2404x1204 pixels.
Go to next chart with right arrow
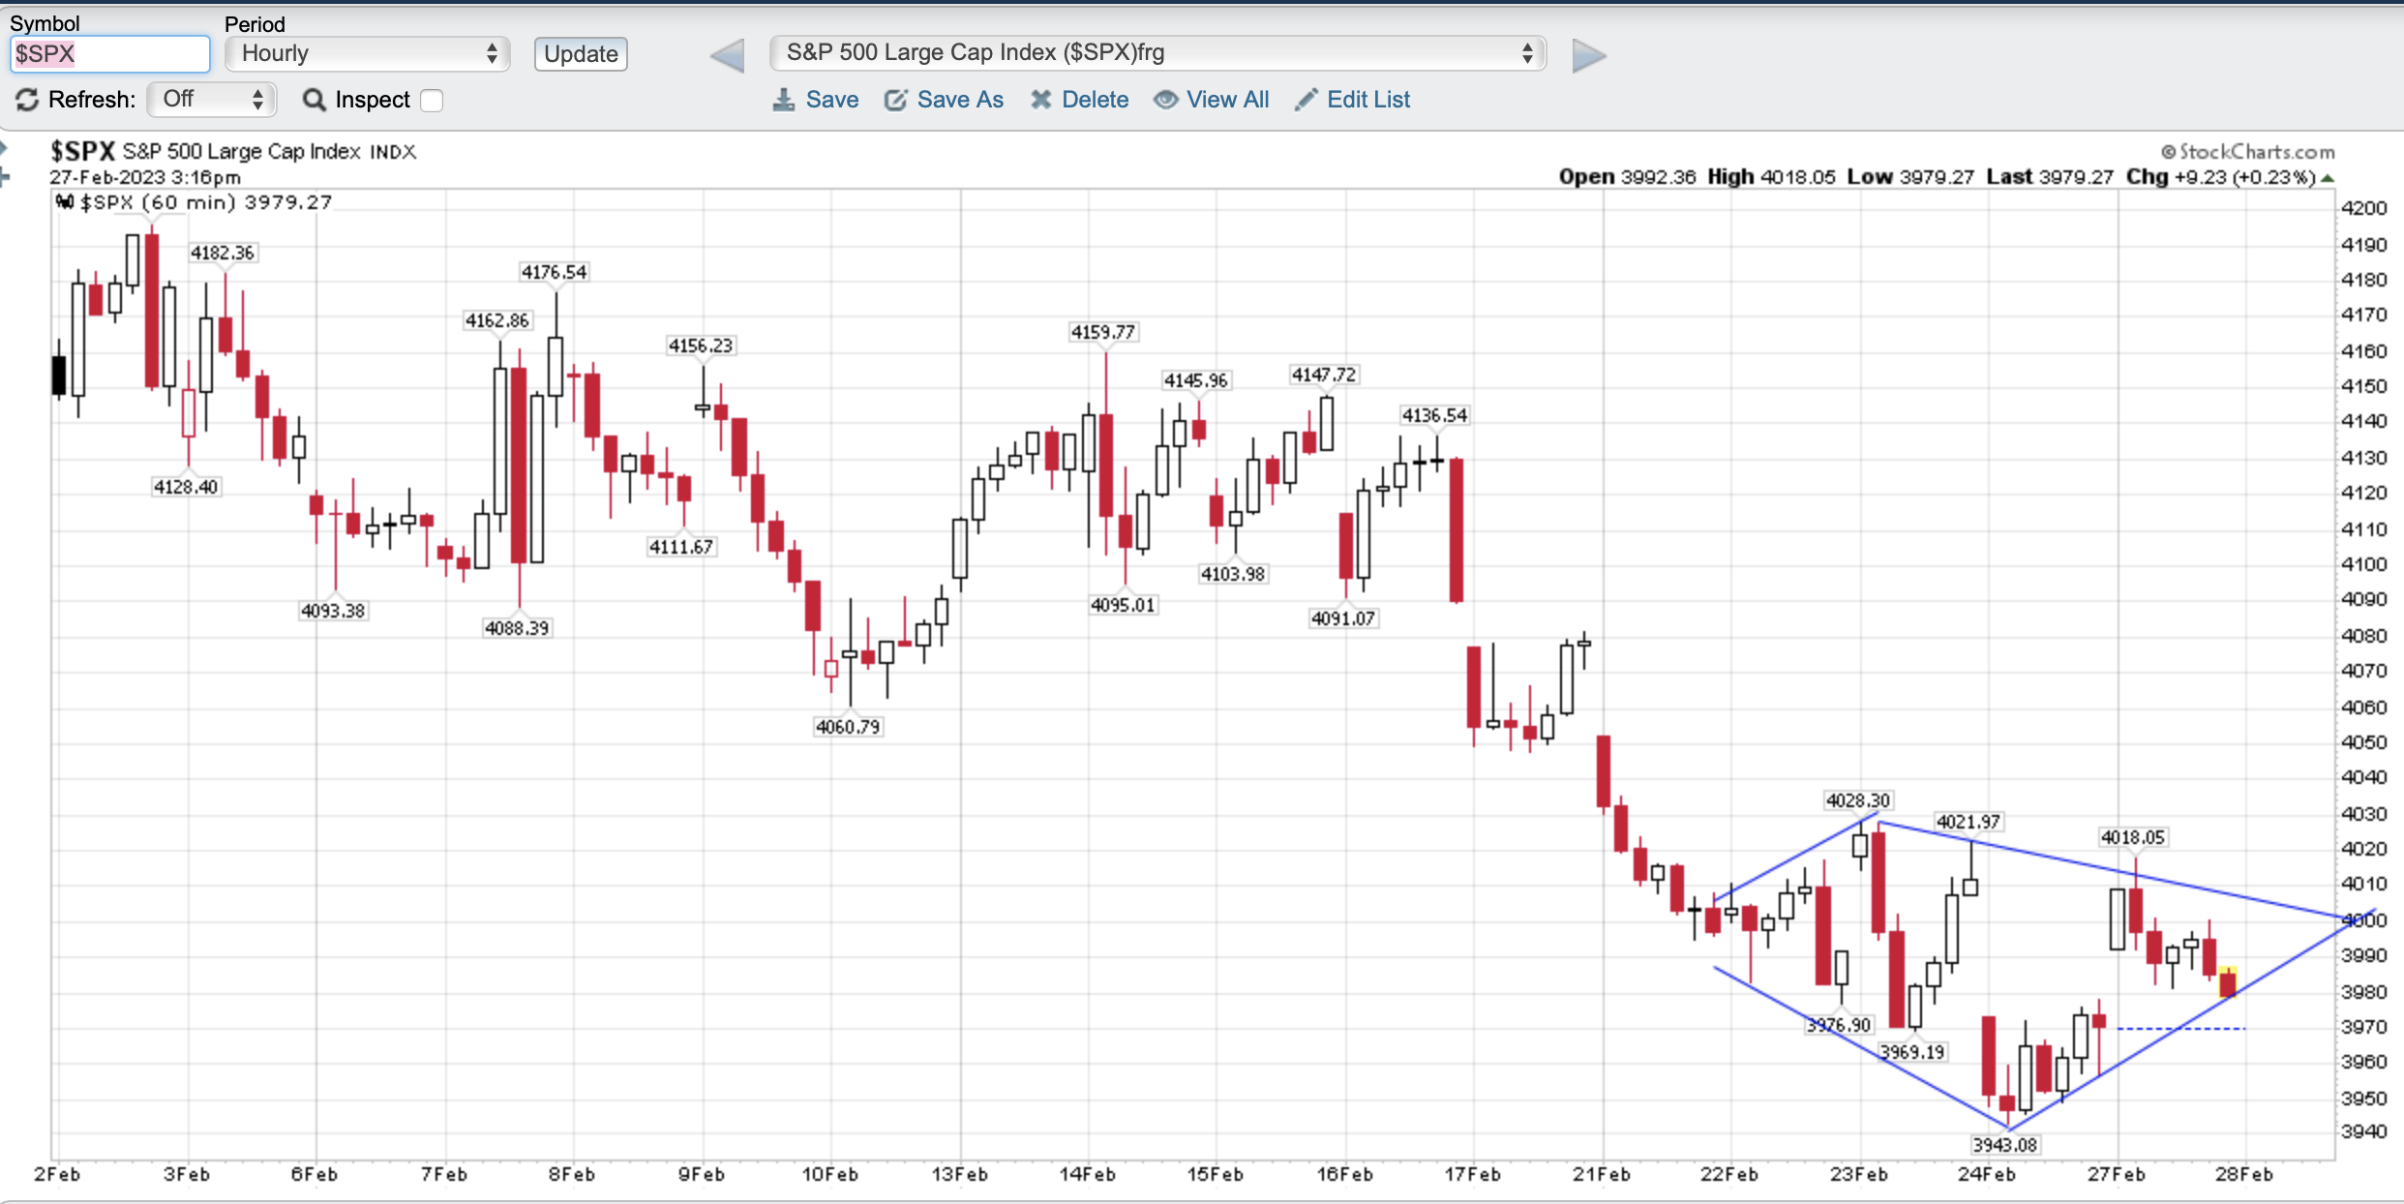point(1588,55)
